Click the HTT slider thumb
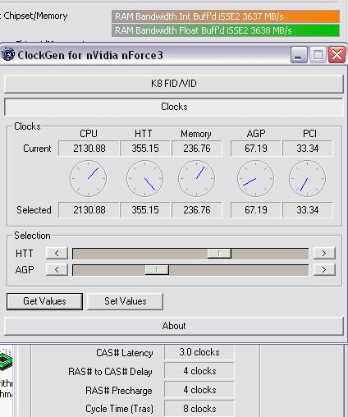Screen dimensions: 348x417 point(219,254)
